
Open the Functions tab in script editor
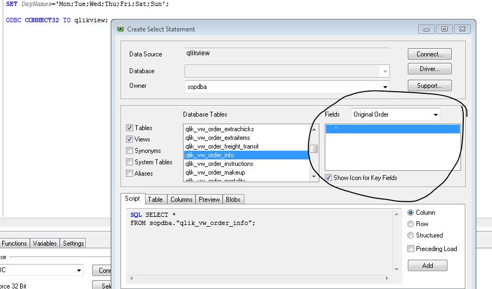pos(14,243)
